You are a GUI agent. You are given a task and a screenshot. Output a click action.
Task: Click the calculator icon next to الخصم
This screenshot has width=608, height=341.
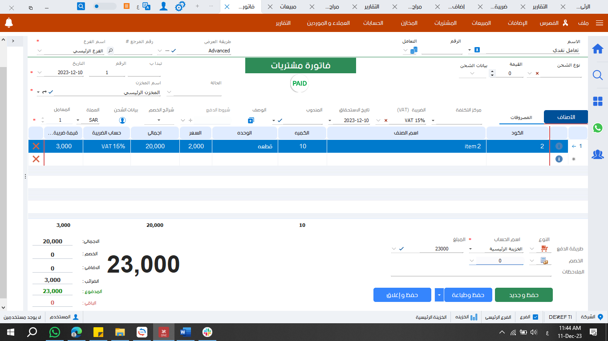click(x=544, y=261)
